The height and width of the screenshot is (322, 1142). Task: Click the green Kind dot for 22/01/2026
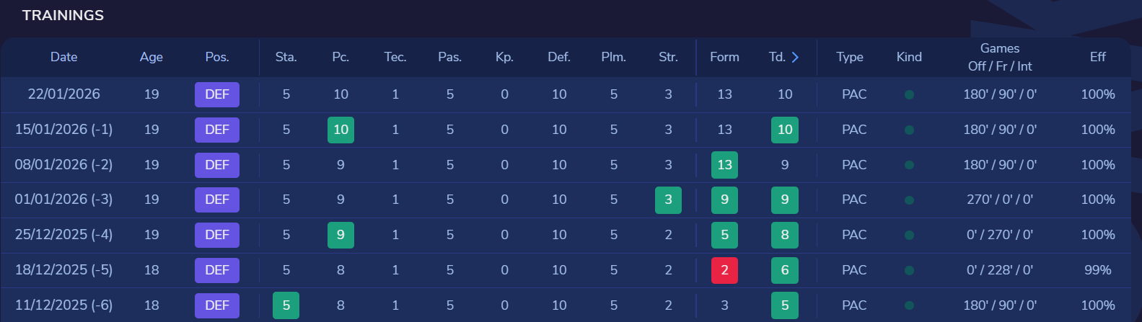(909, 94)
